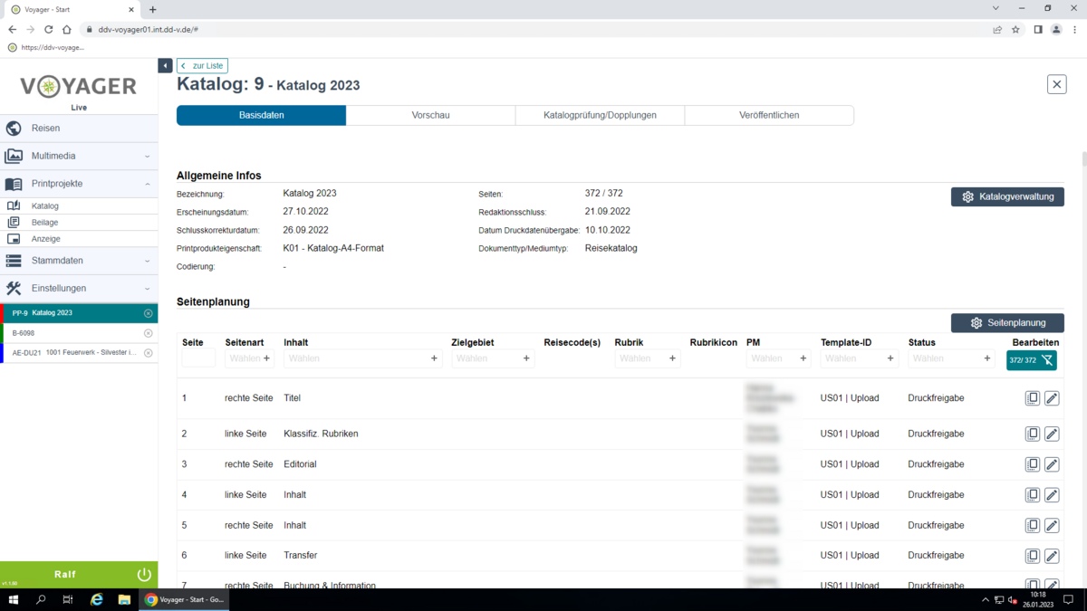Open the Zielgebiet filter dropdown

(493, 358)
